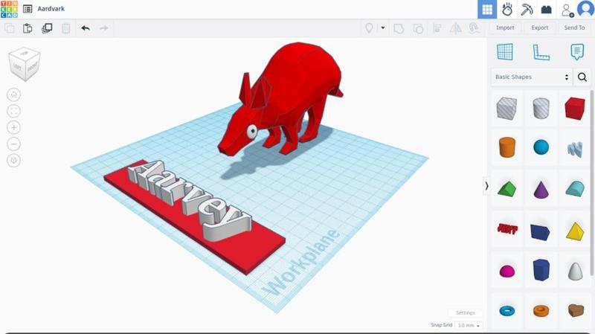Collapse the shapes panel chevron
Screen dimensions: 595x334
486,186
